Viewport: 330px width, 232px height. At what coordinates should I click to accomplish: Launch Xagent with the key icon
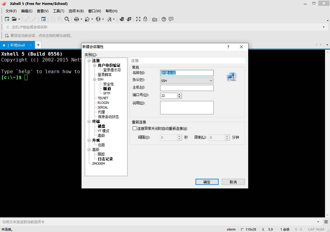(129, 19)
